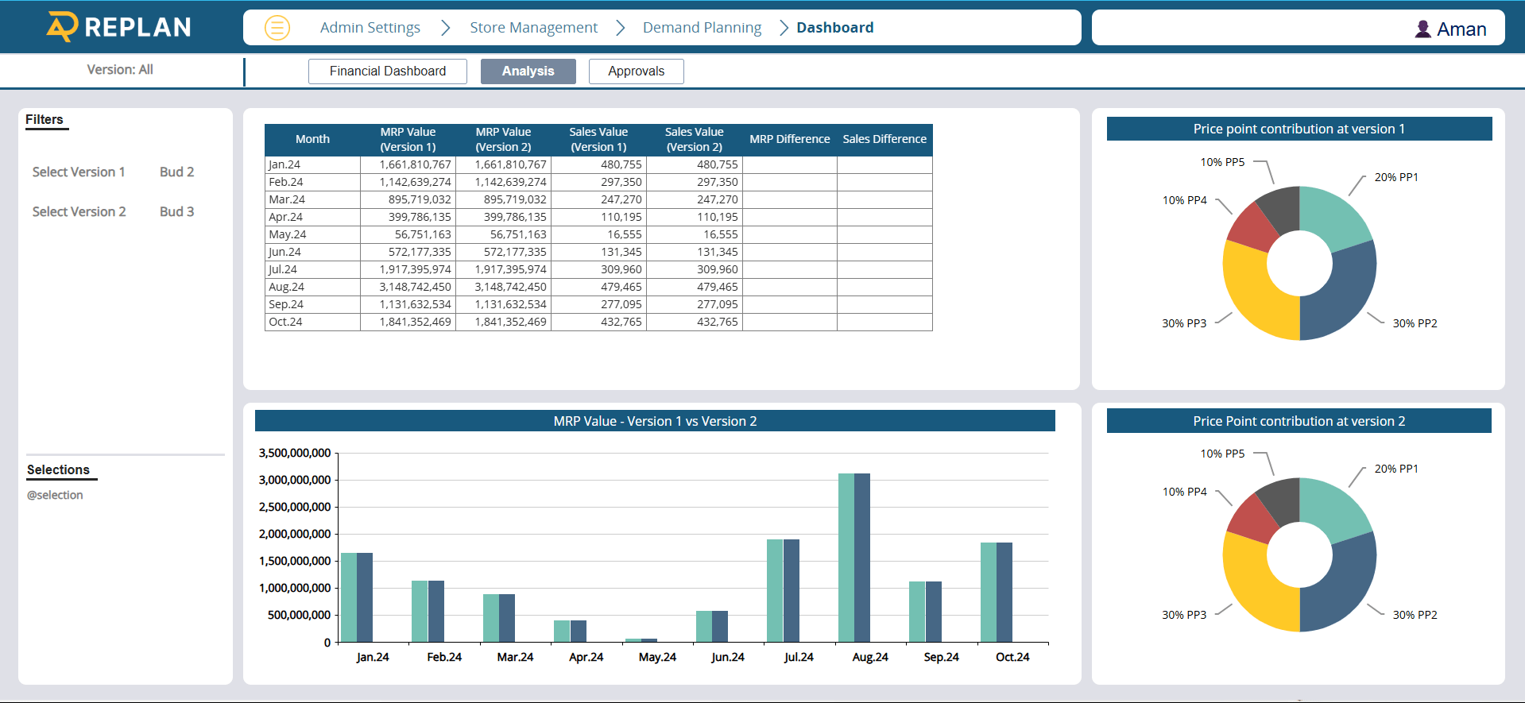Open the Financial Dashboard tab
The height and width of the screenshot is (703, 1525).
(x=387, y=71)
